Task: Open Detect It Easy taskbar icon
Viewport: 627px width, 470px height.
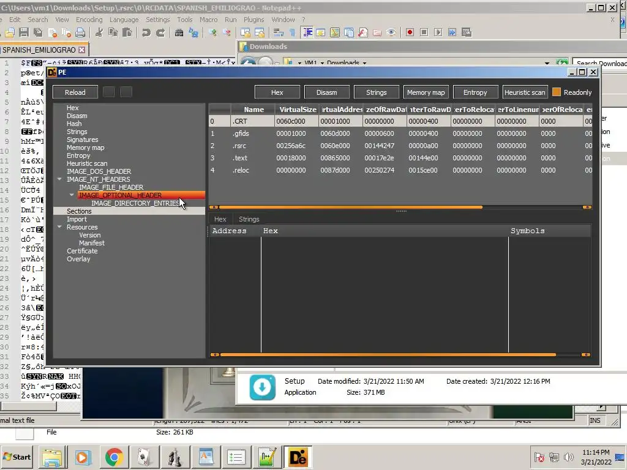Action: pyautogui.click(x=298, y=457)
